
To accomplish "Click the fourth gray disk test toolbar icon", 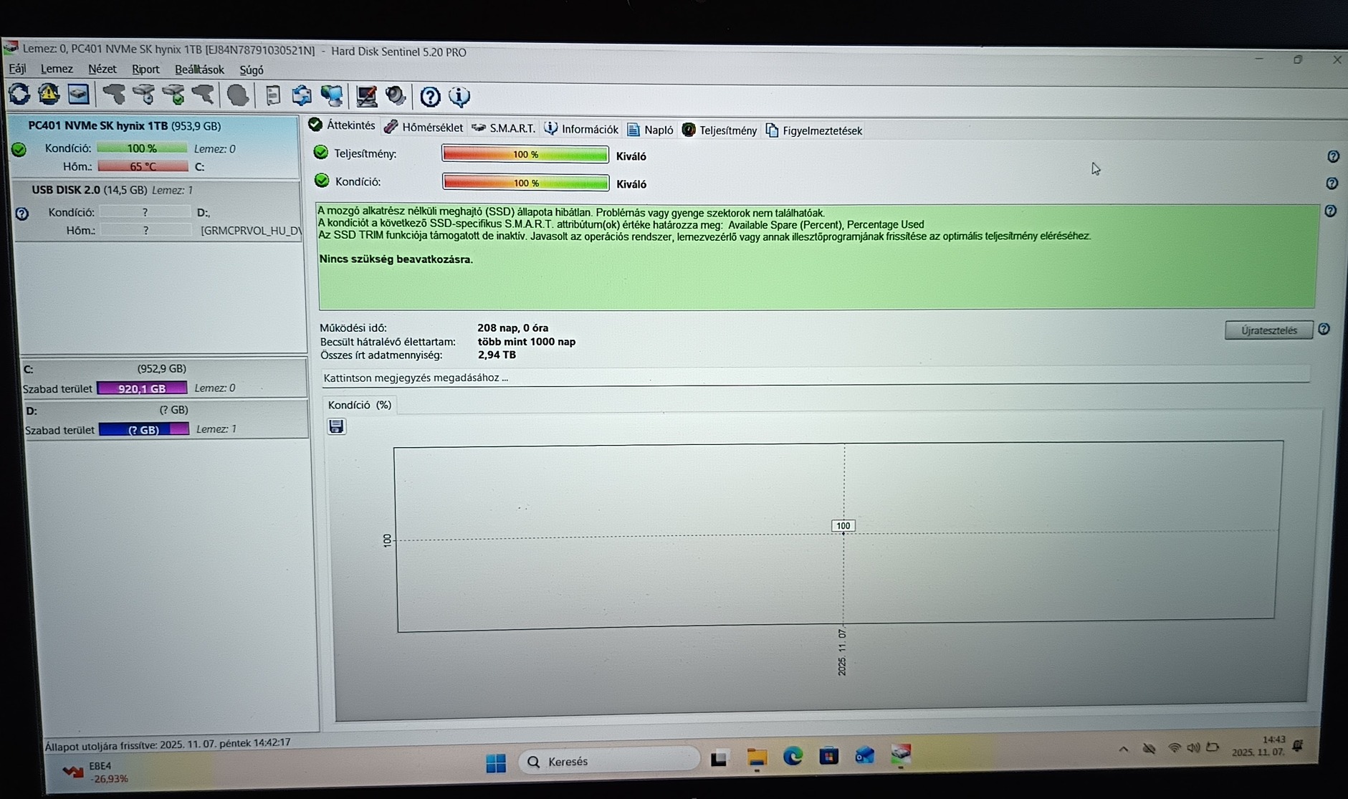I will (x=203, y=95).
